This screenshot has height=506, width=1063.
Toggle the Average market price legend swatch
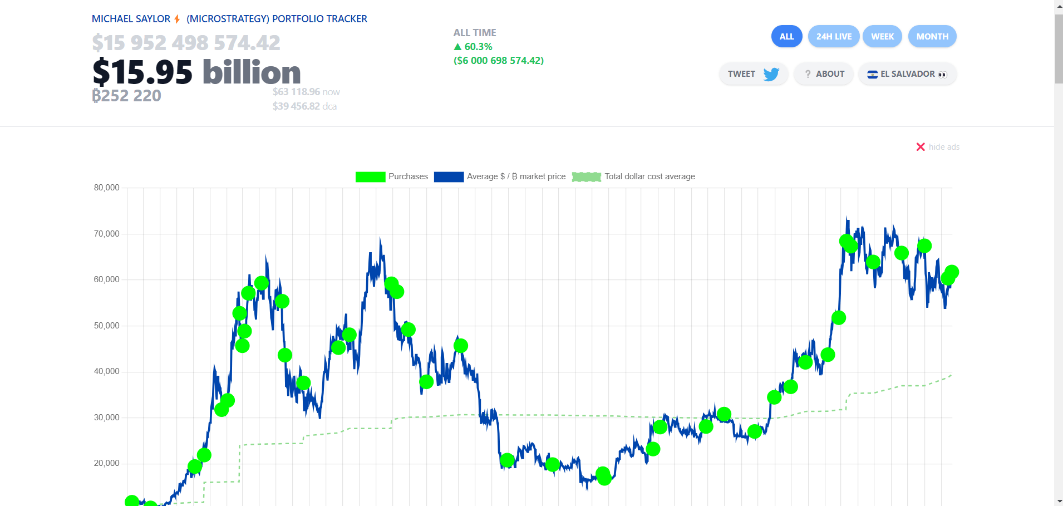coord(449,176)
